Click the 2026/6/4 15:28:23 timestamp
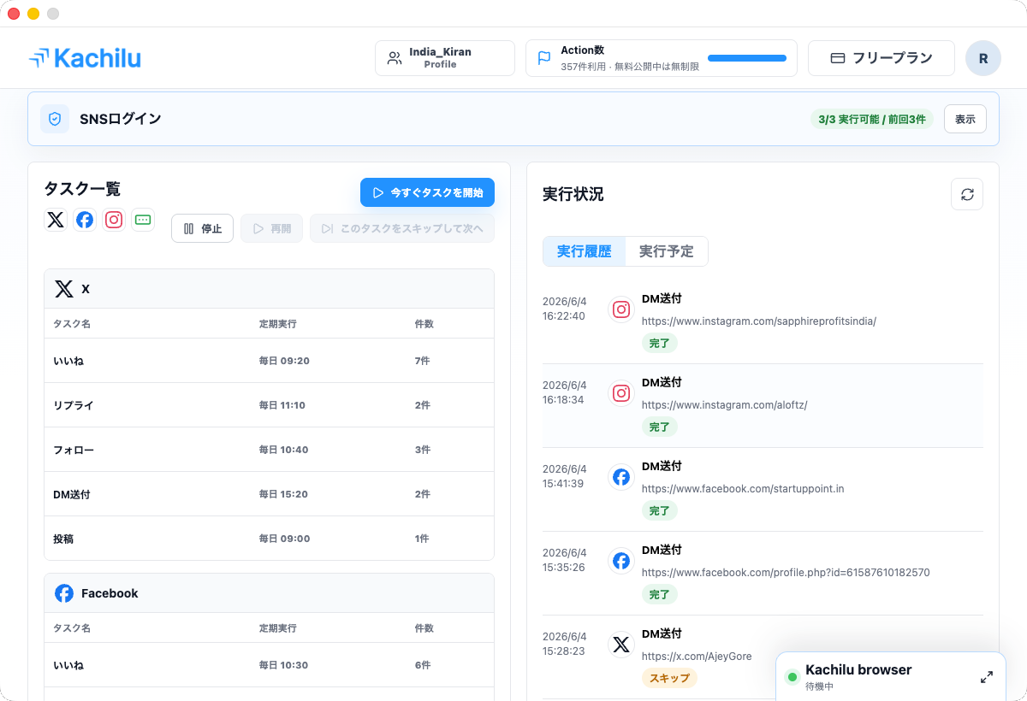 tap(565, 644)
